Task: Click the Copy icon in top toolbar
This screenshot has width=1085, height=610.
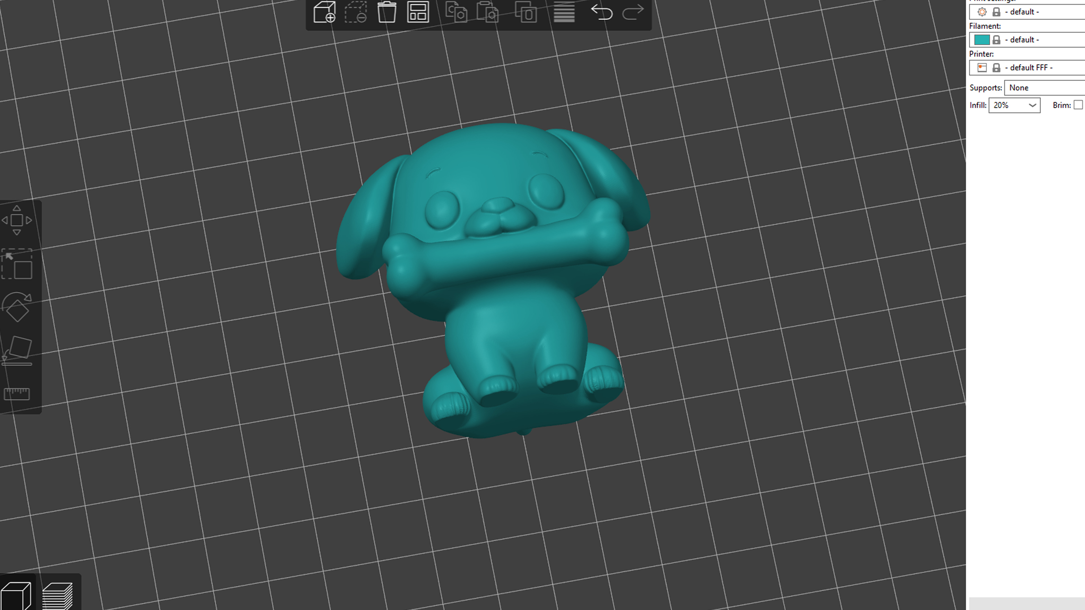Action: [457, 12]
